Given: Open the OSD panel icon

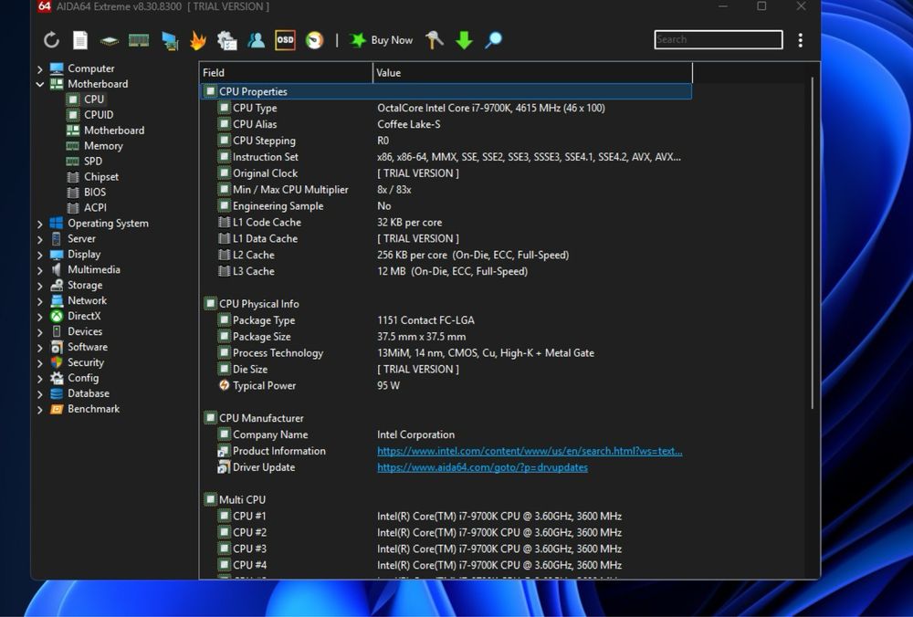Looking at the screenshot, I should 285,40.
